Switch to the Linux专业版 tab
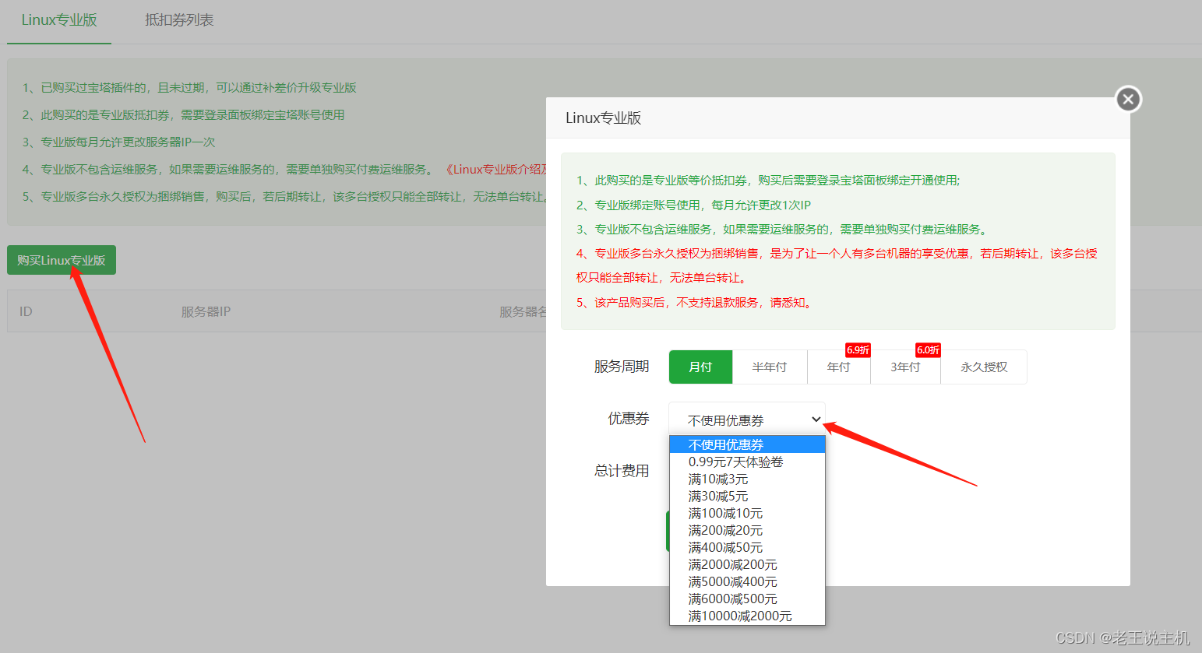This screenshot has width=1202, height=653. click(59, 20)
